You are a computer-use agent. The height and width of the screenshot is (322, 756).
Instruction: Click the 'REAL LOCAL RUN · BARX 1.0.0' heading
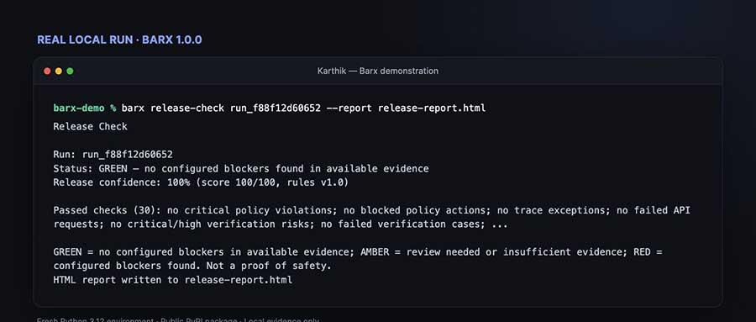coord(119,40)
